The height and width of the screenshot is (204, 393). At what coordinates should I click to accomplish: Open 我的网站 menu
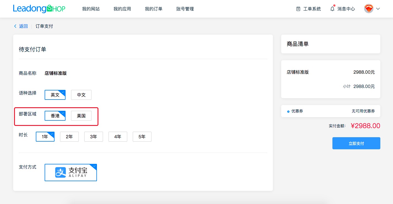(91, 9)
